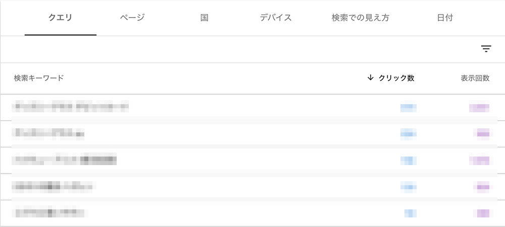505x227 pixels.
Task: Click first row's blue click count value
Action: tap(409, 108)
